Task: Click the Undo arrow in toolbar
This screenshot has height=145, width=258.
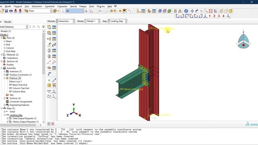Action: click(x=129, y=11)
